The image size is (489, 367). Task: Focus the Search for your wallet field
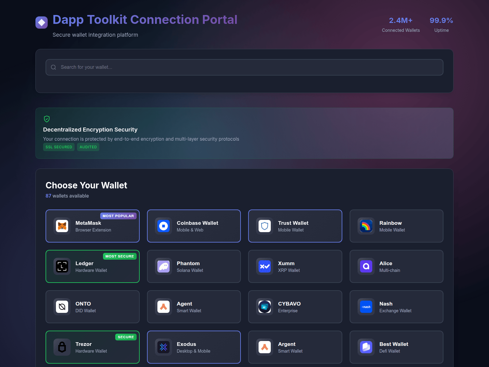tap(244, 67)
